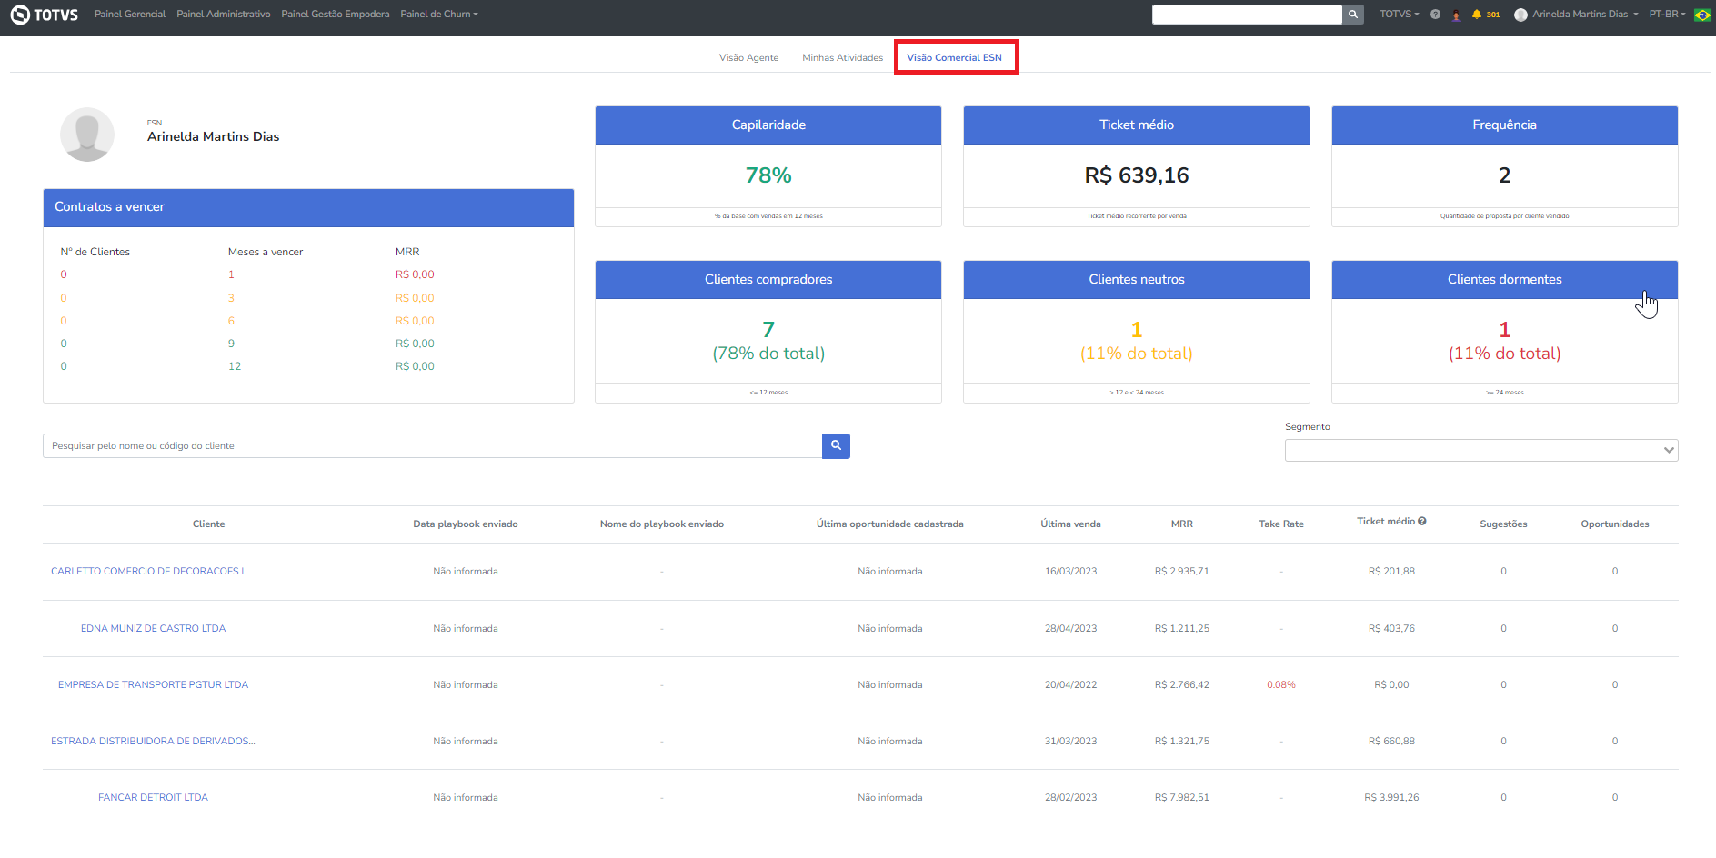Click the top navbar search magnifier button
Image resolution: width=1716 pixels, height=858 pixels.
coord(1353,15)
